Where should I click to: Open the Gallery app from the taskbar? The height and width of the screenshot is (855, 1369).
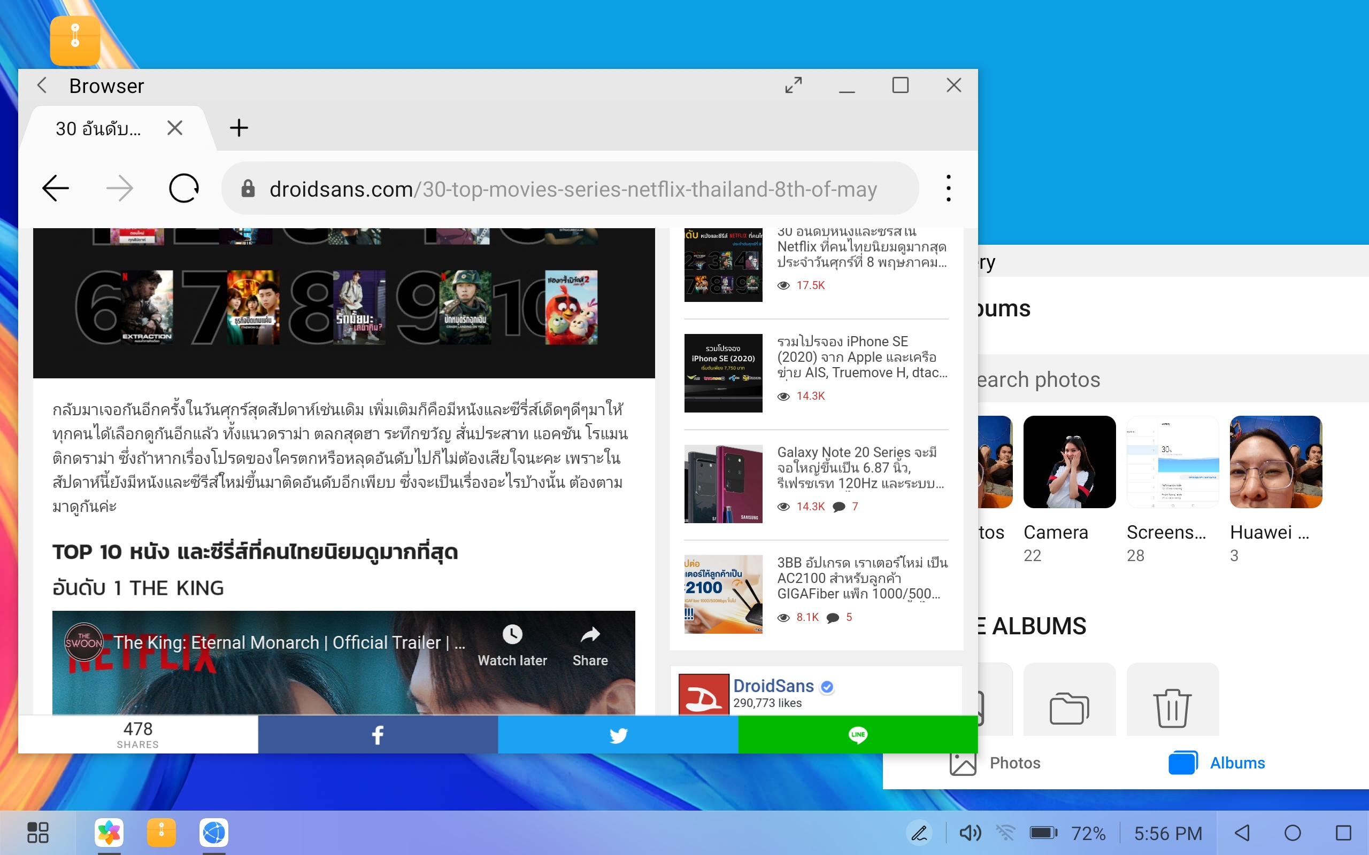[x=109, y=833]
